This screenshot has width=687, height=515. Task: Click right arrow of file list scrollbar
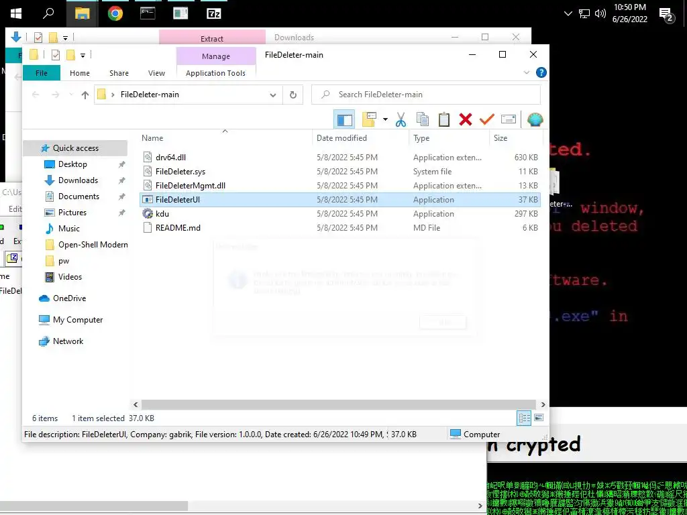coord(543,404)
